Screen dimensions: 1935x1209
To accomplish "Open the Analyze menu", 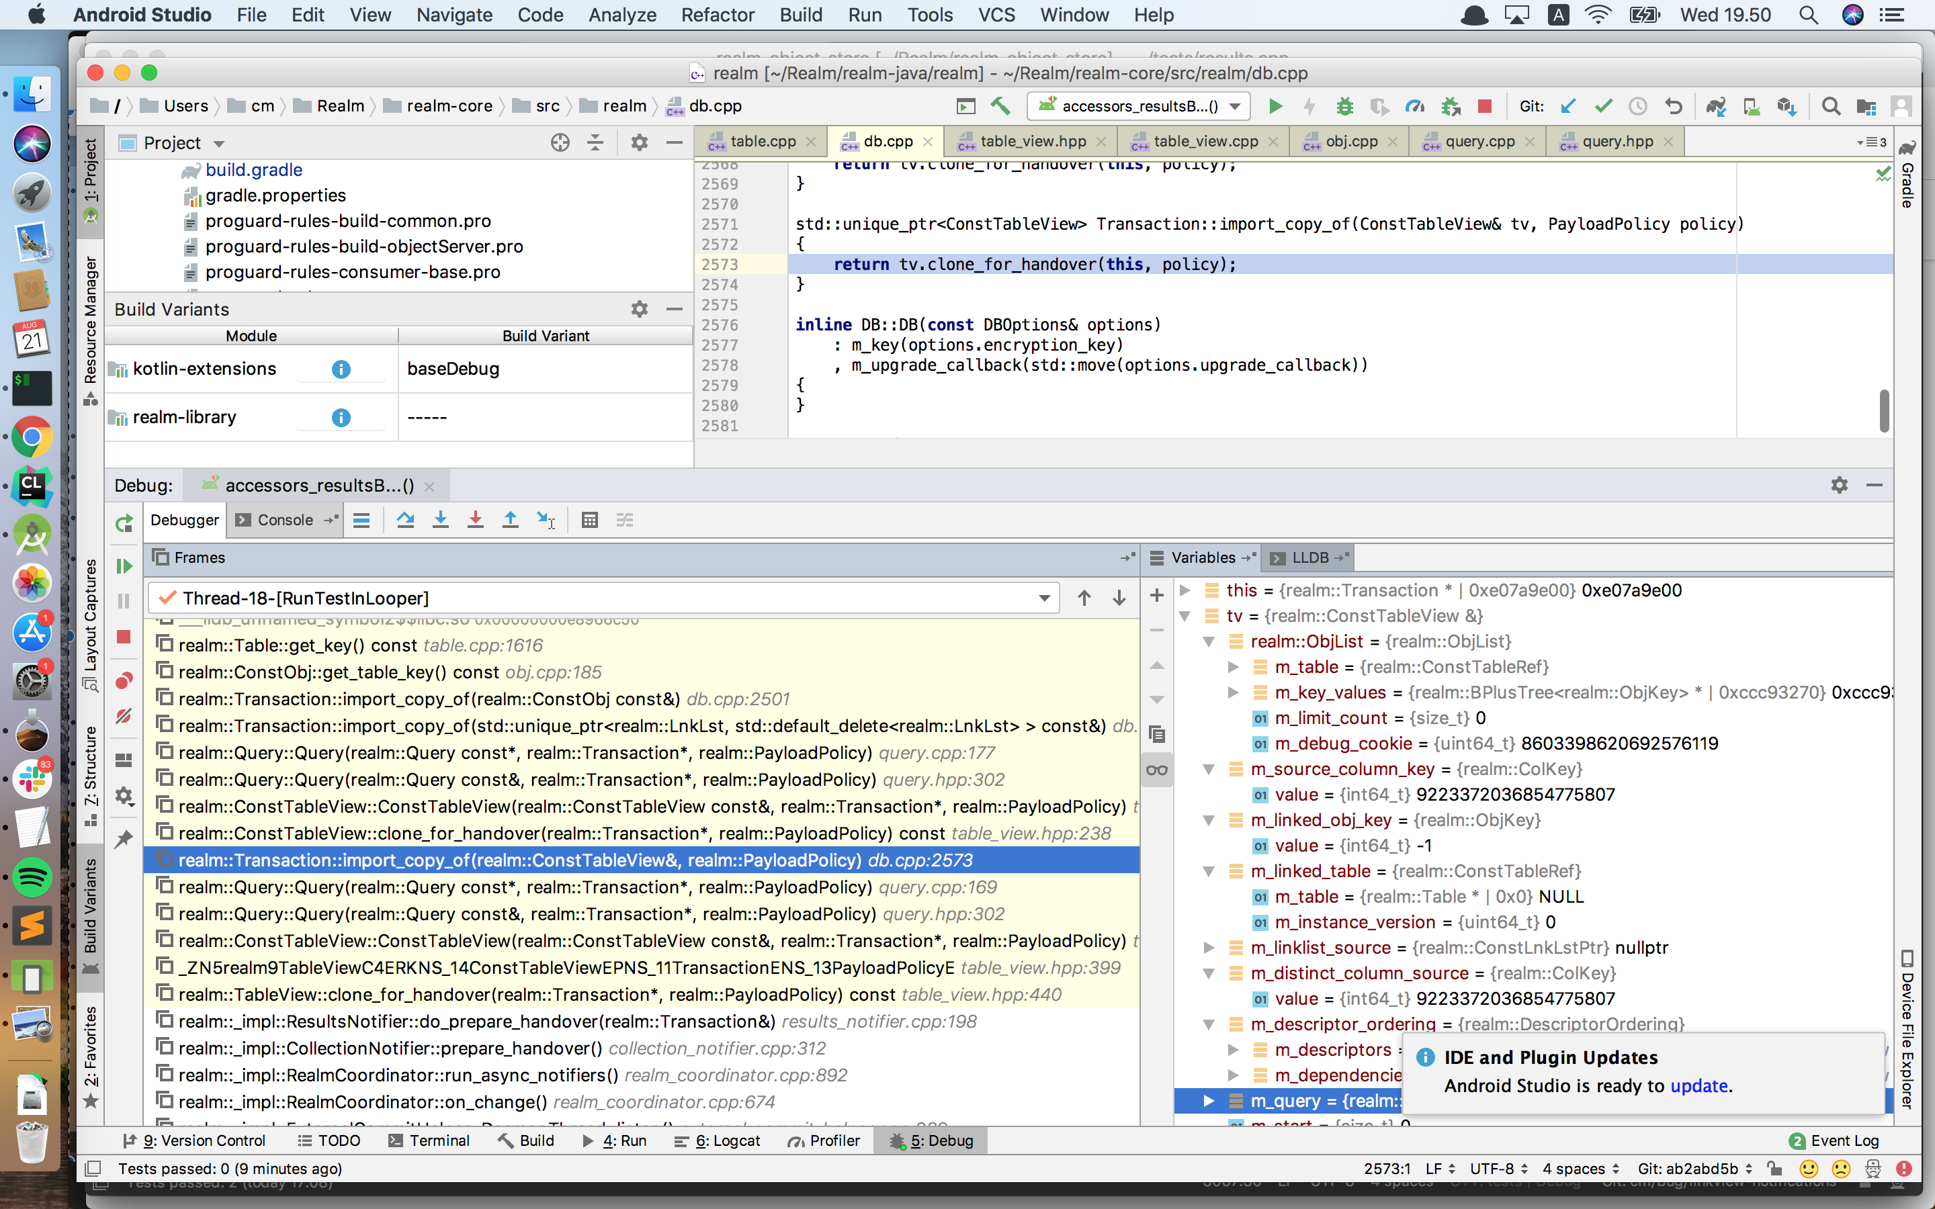I will tap(622, 14).
